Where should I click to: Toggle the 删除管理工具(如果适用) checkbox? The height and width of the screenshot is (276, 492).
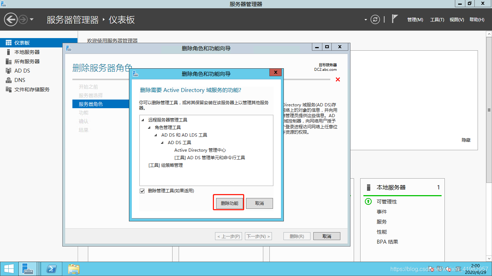click(x=142, y=191)
